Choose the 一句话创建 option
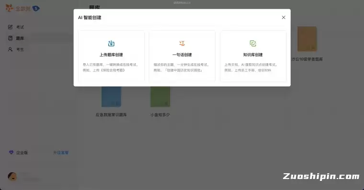 [182, 56]
